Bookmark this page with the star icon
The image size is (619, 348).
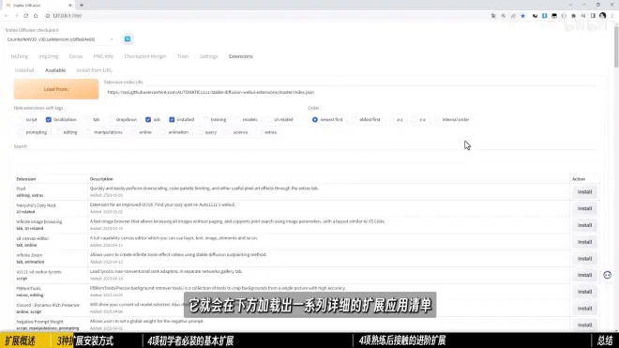tap(522, 16)
